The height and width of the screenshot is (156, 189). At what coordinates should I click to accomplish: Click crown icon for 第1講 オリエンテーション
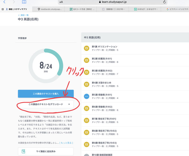87,48
